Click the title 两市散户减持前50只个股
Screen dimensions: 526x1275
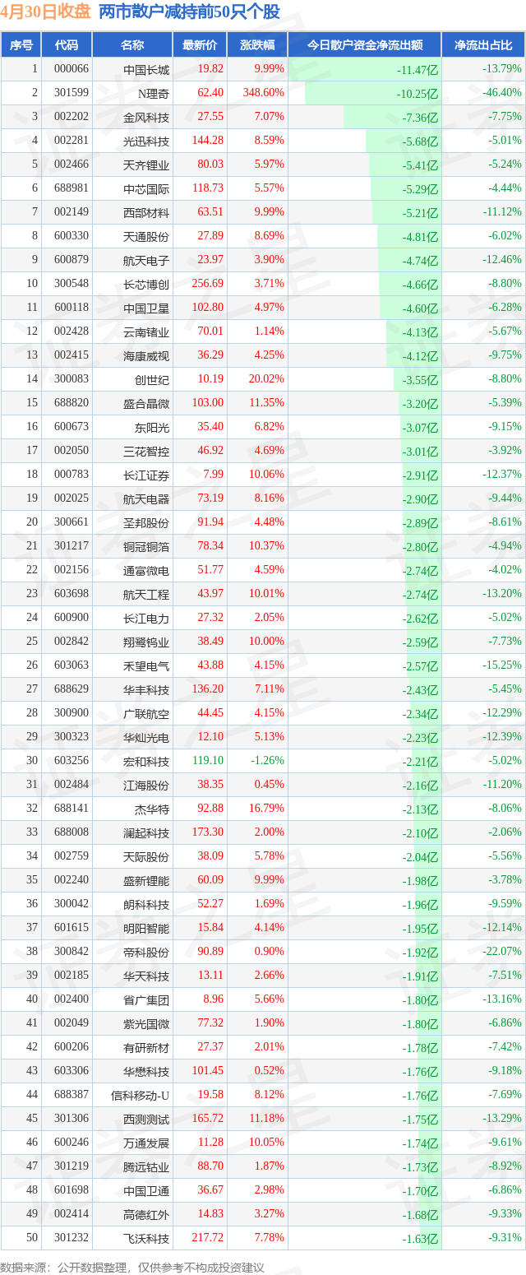(189, 12)
